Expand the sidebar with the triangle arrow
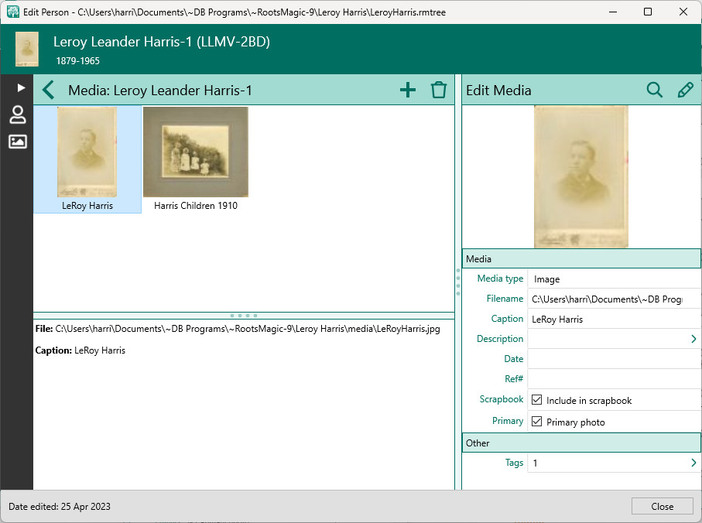 pyautogui.click(x=21, y=87)
